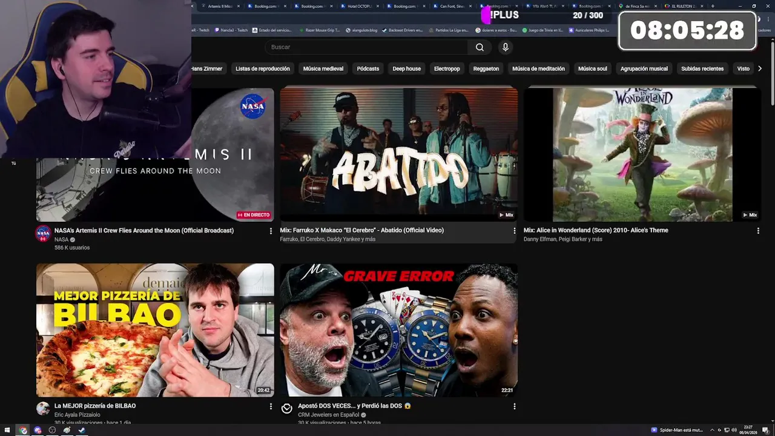Open Nancla3 - Twitch bookmark

coord(230,30)
